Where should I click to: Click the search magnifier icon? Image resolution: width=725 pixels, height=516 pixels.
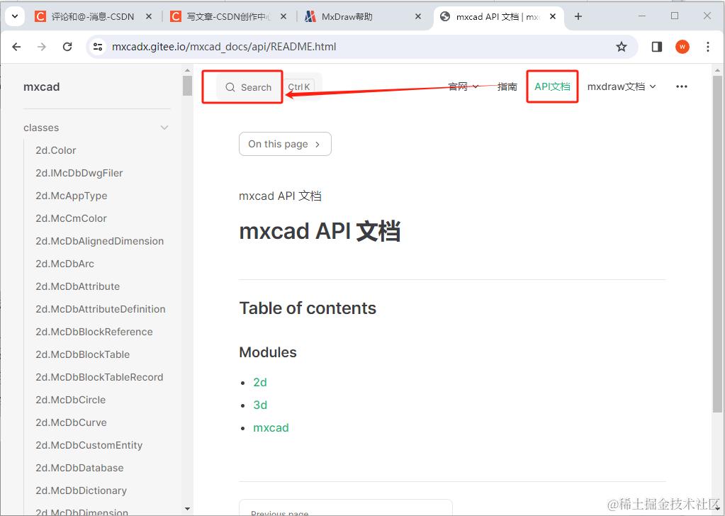[230, 87]
